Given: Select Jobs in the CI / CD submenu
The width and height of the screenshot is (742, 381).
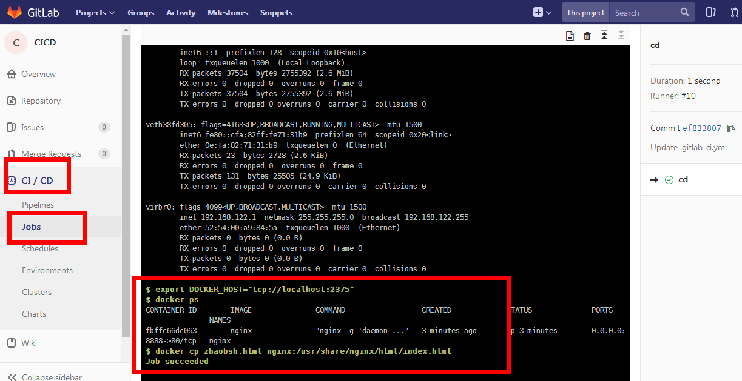Looking at the screenshot, I should (x=32, y=227).
